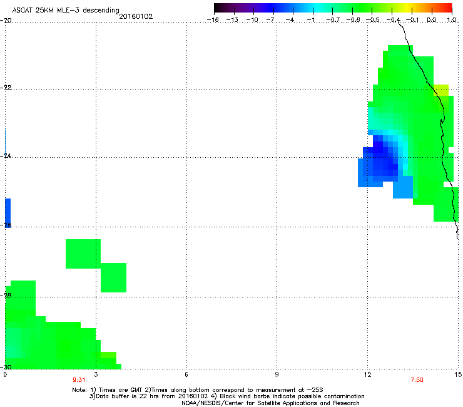Click the '0.0' color scale label
Viewport: 463px width, 407px height.
(432, 20)
